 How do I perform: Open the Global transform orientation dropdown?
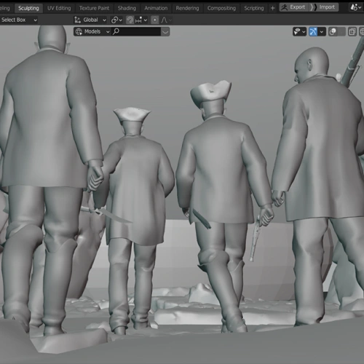pyautogui.click(x=90, y=20)
